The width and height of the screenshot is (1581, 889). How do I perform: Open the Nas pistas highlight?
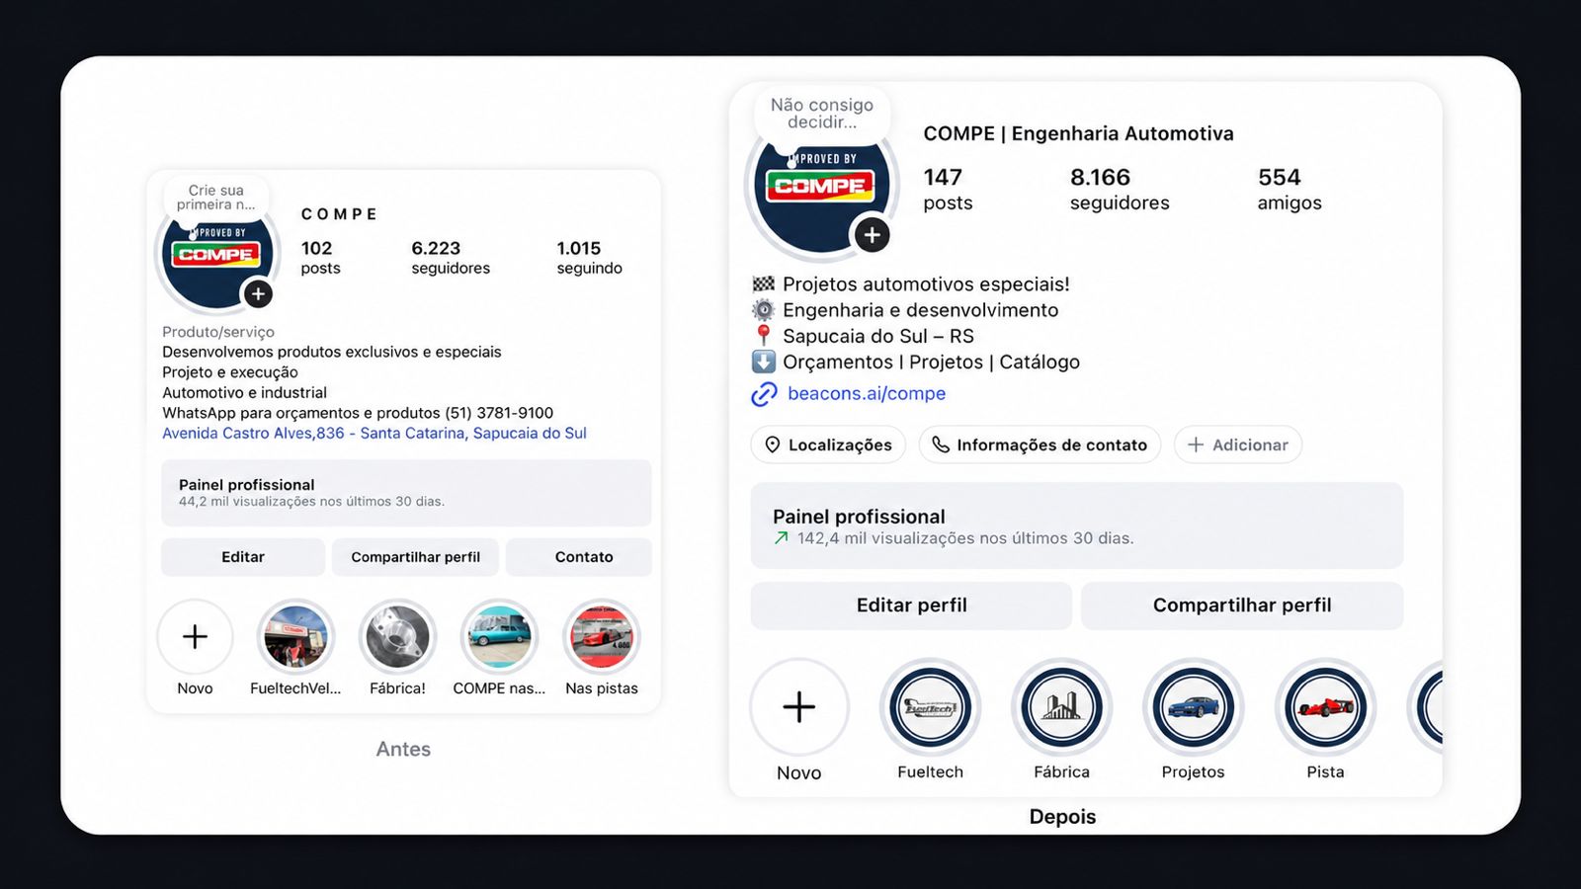pyautogui.click(x=602, y=637)
